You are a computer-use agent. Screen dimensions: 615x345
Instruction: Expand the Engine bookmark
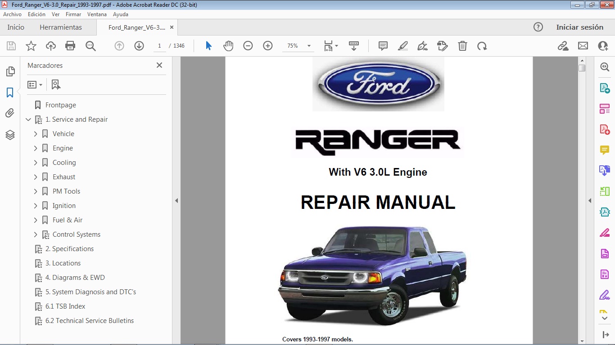(36, 148)
